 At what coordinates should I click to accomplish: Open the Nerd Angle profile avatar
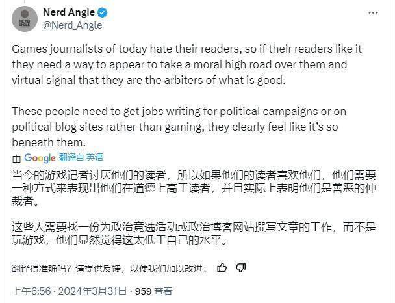(x=25, y=19)
